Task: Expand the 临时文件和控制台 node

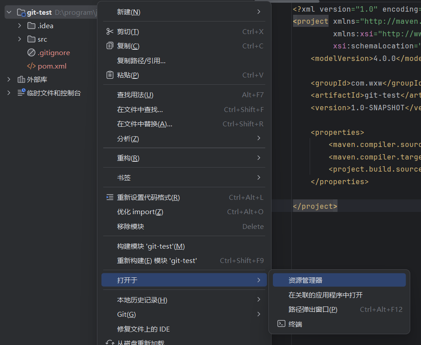Action: [9, 93]
